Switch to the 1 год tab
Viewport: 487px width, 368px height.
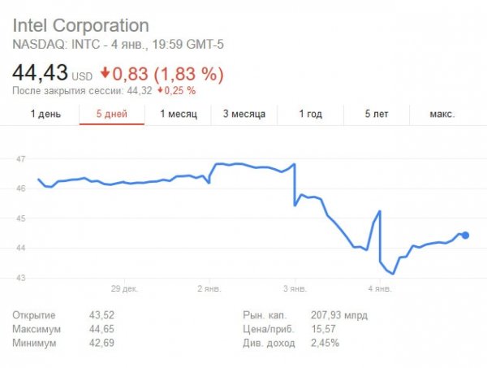click(311, 114)
